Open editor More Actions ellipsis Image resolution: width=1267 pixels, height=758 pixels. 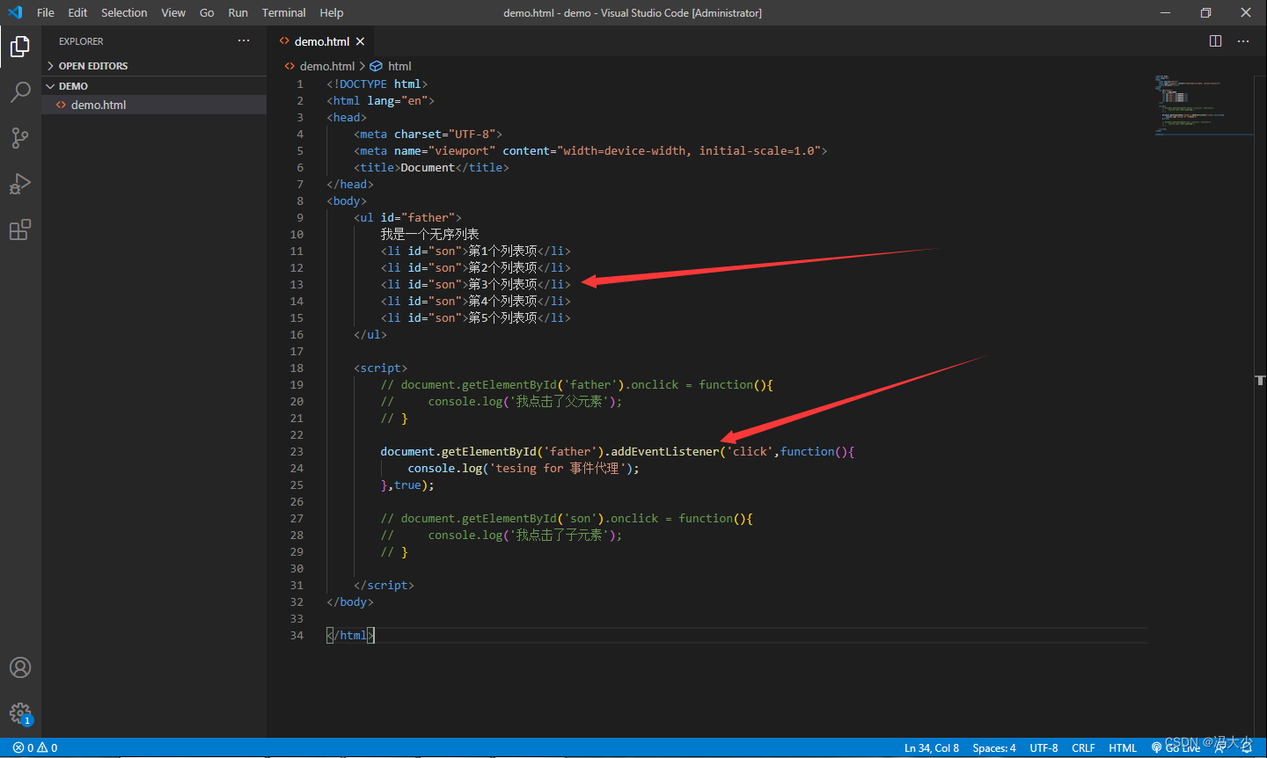click(1243, 41)
